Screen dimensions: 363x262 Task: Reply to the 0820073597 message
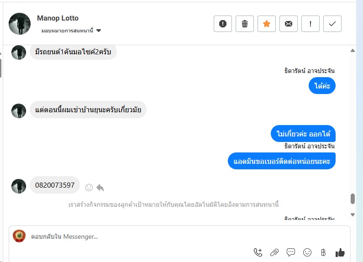(x=100, y=188)
